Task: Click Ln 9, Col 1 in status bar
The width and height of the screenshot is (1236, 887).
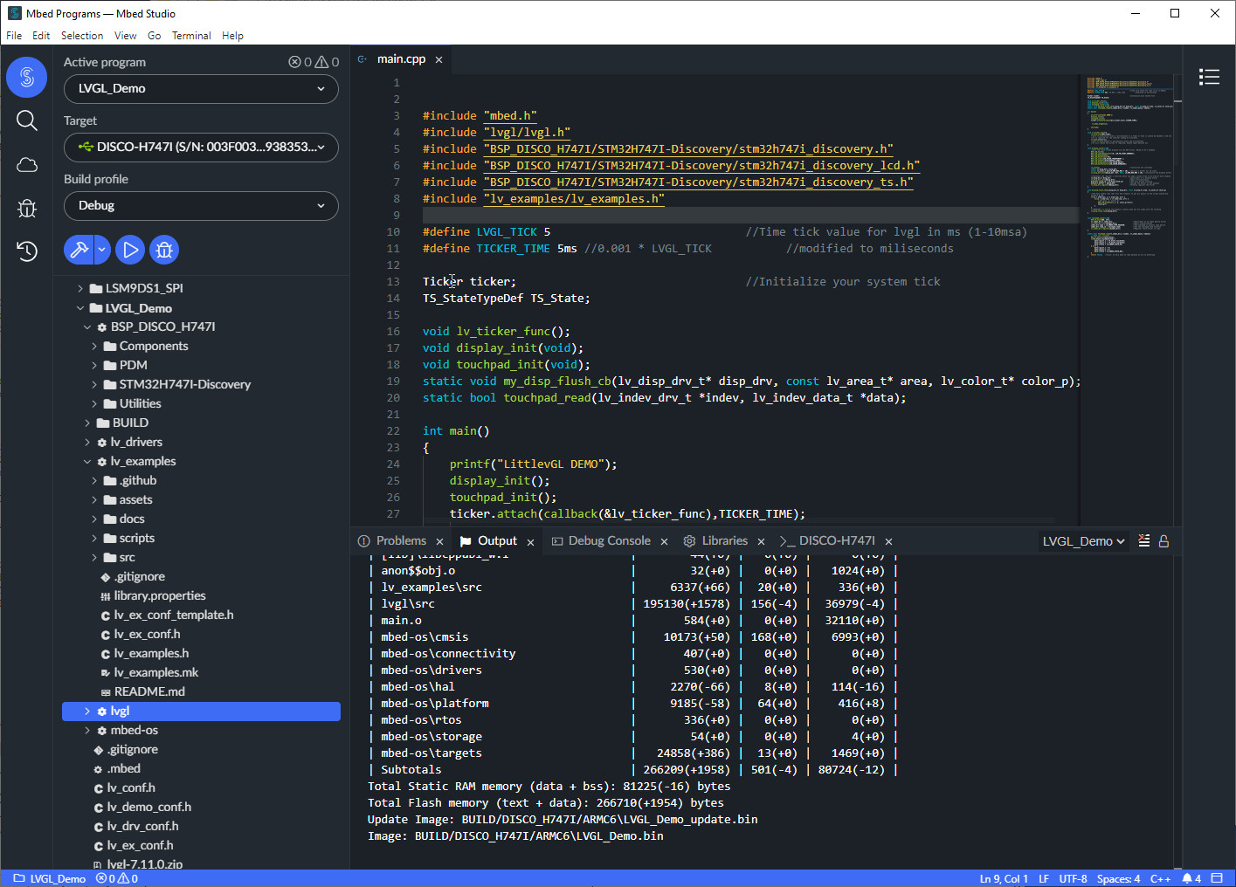Action: pos(1004,878)
